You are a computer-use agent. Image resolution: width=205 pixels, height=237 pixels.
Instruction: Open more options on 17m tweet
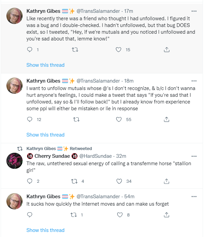(x=194, y=11)
